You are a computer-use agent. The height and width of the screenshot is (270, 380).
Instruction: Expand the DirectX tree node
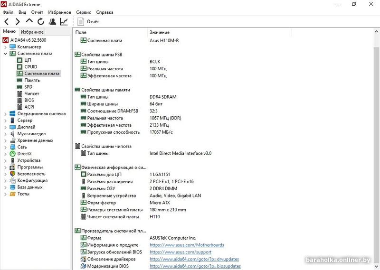5,154
